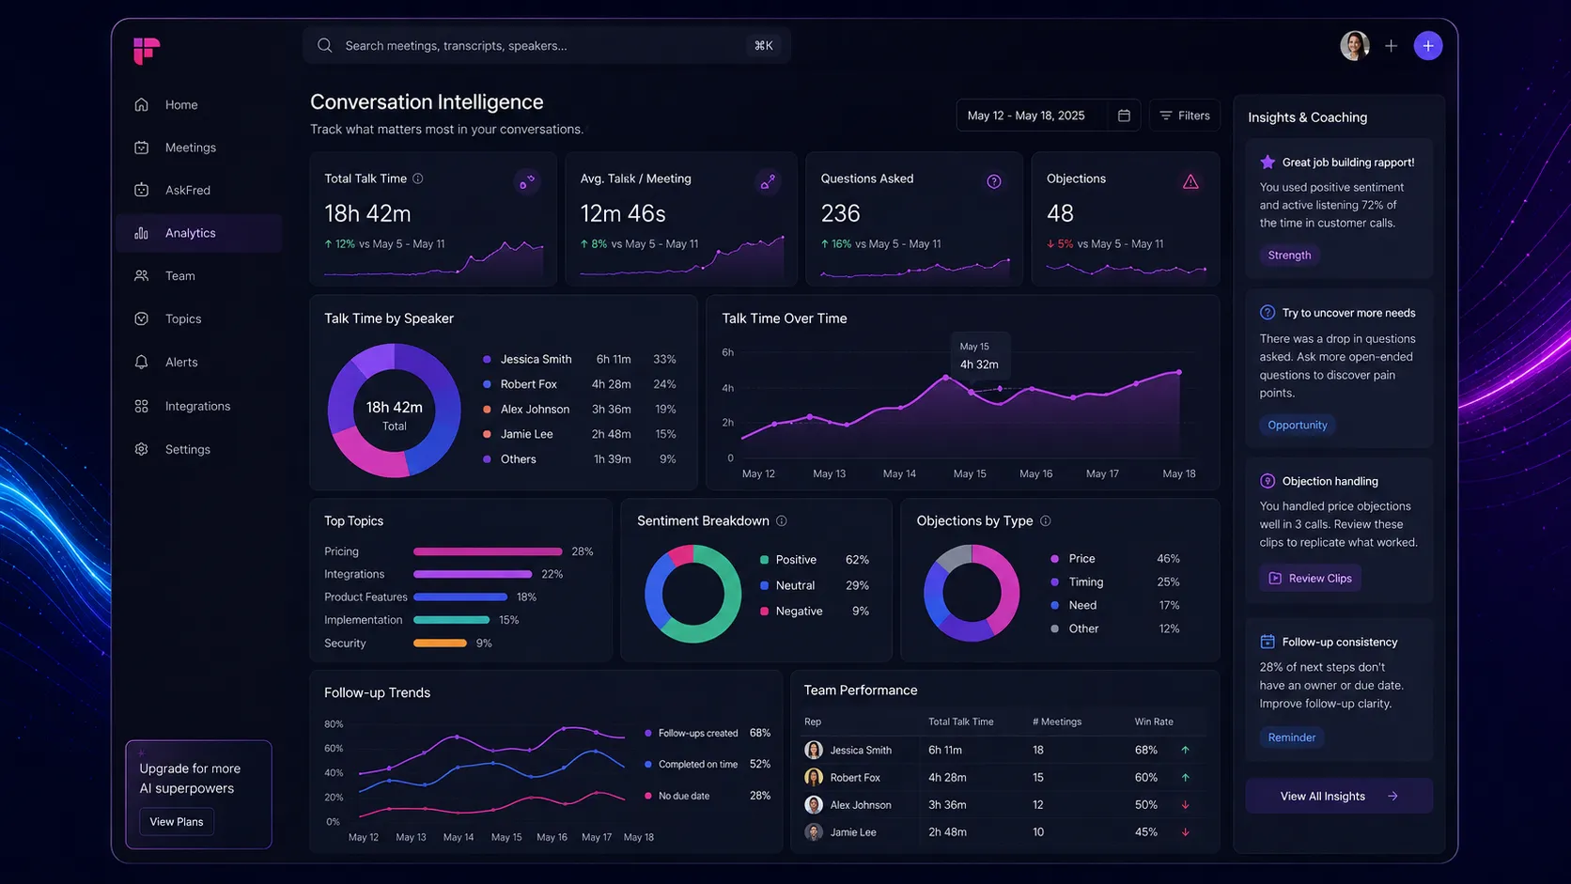Open the user profile avatar
1571x884 pixels.
[1354, 45]
